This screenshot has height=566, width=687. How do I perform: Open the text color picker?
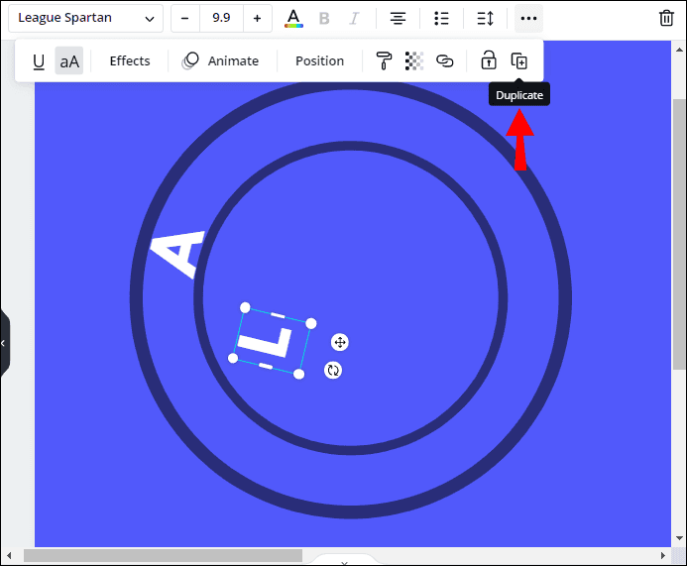tap(293, 18)
